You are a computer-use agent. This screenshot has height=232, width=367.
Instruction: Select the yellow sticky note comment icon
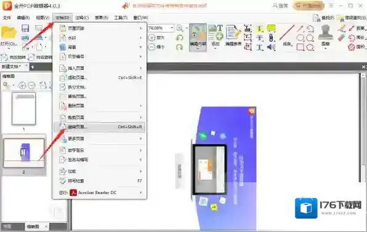[271, 28]
